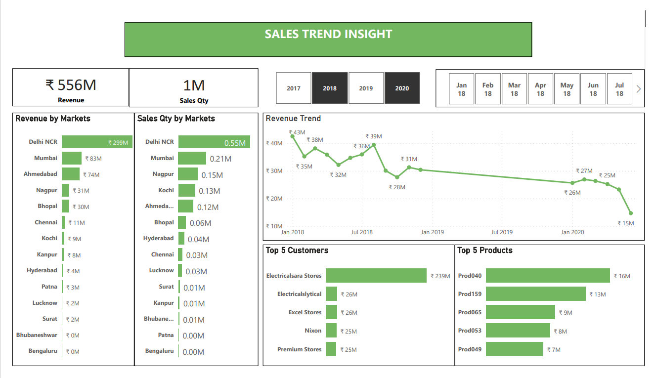Click Delhi NCR bar in Revenue by Markets
The height and width of the screenshot is (378, 655).
point(97,142)
